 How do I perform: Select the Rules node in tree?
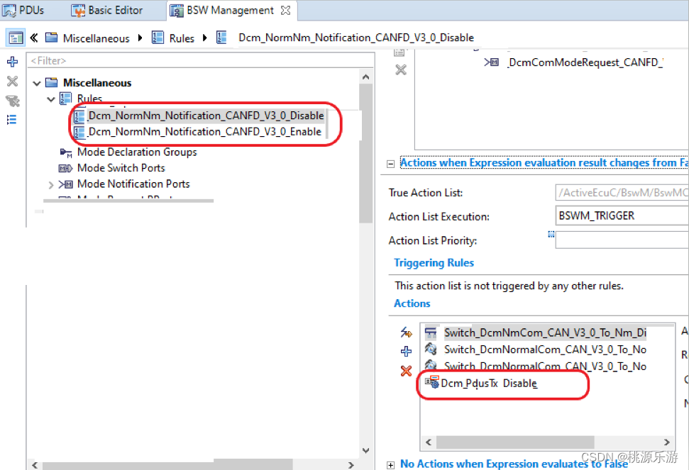[89, 99]
